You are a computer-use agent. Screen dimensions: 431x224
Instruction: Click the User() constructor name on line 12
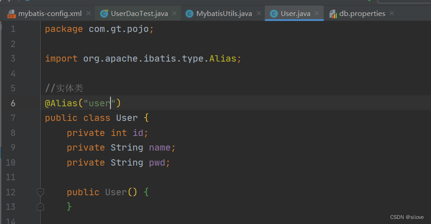[116, 192]
